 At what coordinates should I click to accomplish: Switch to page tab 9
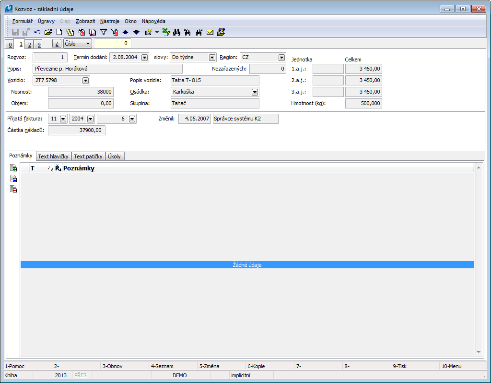coord(39,44)
